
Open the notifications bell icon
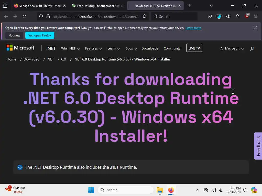(x=245, y=190)
